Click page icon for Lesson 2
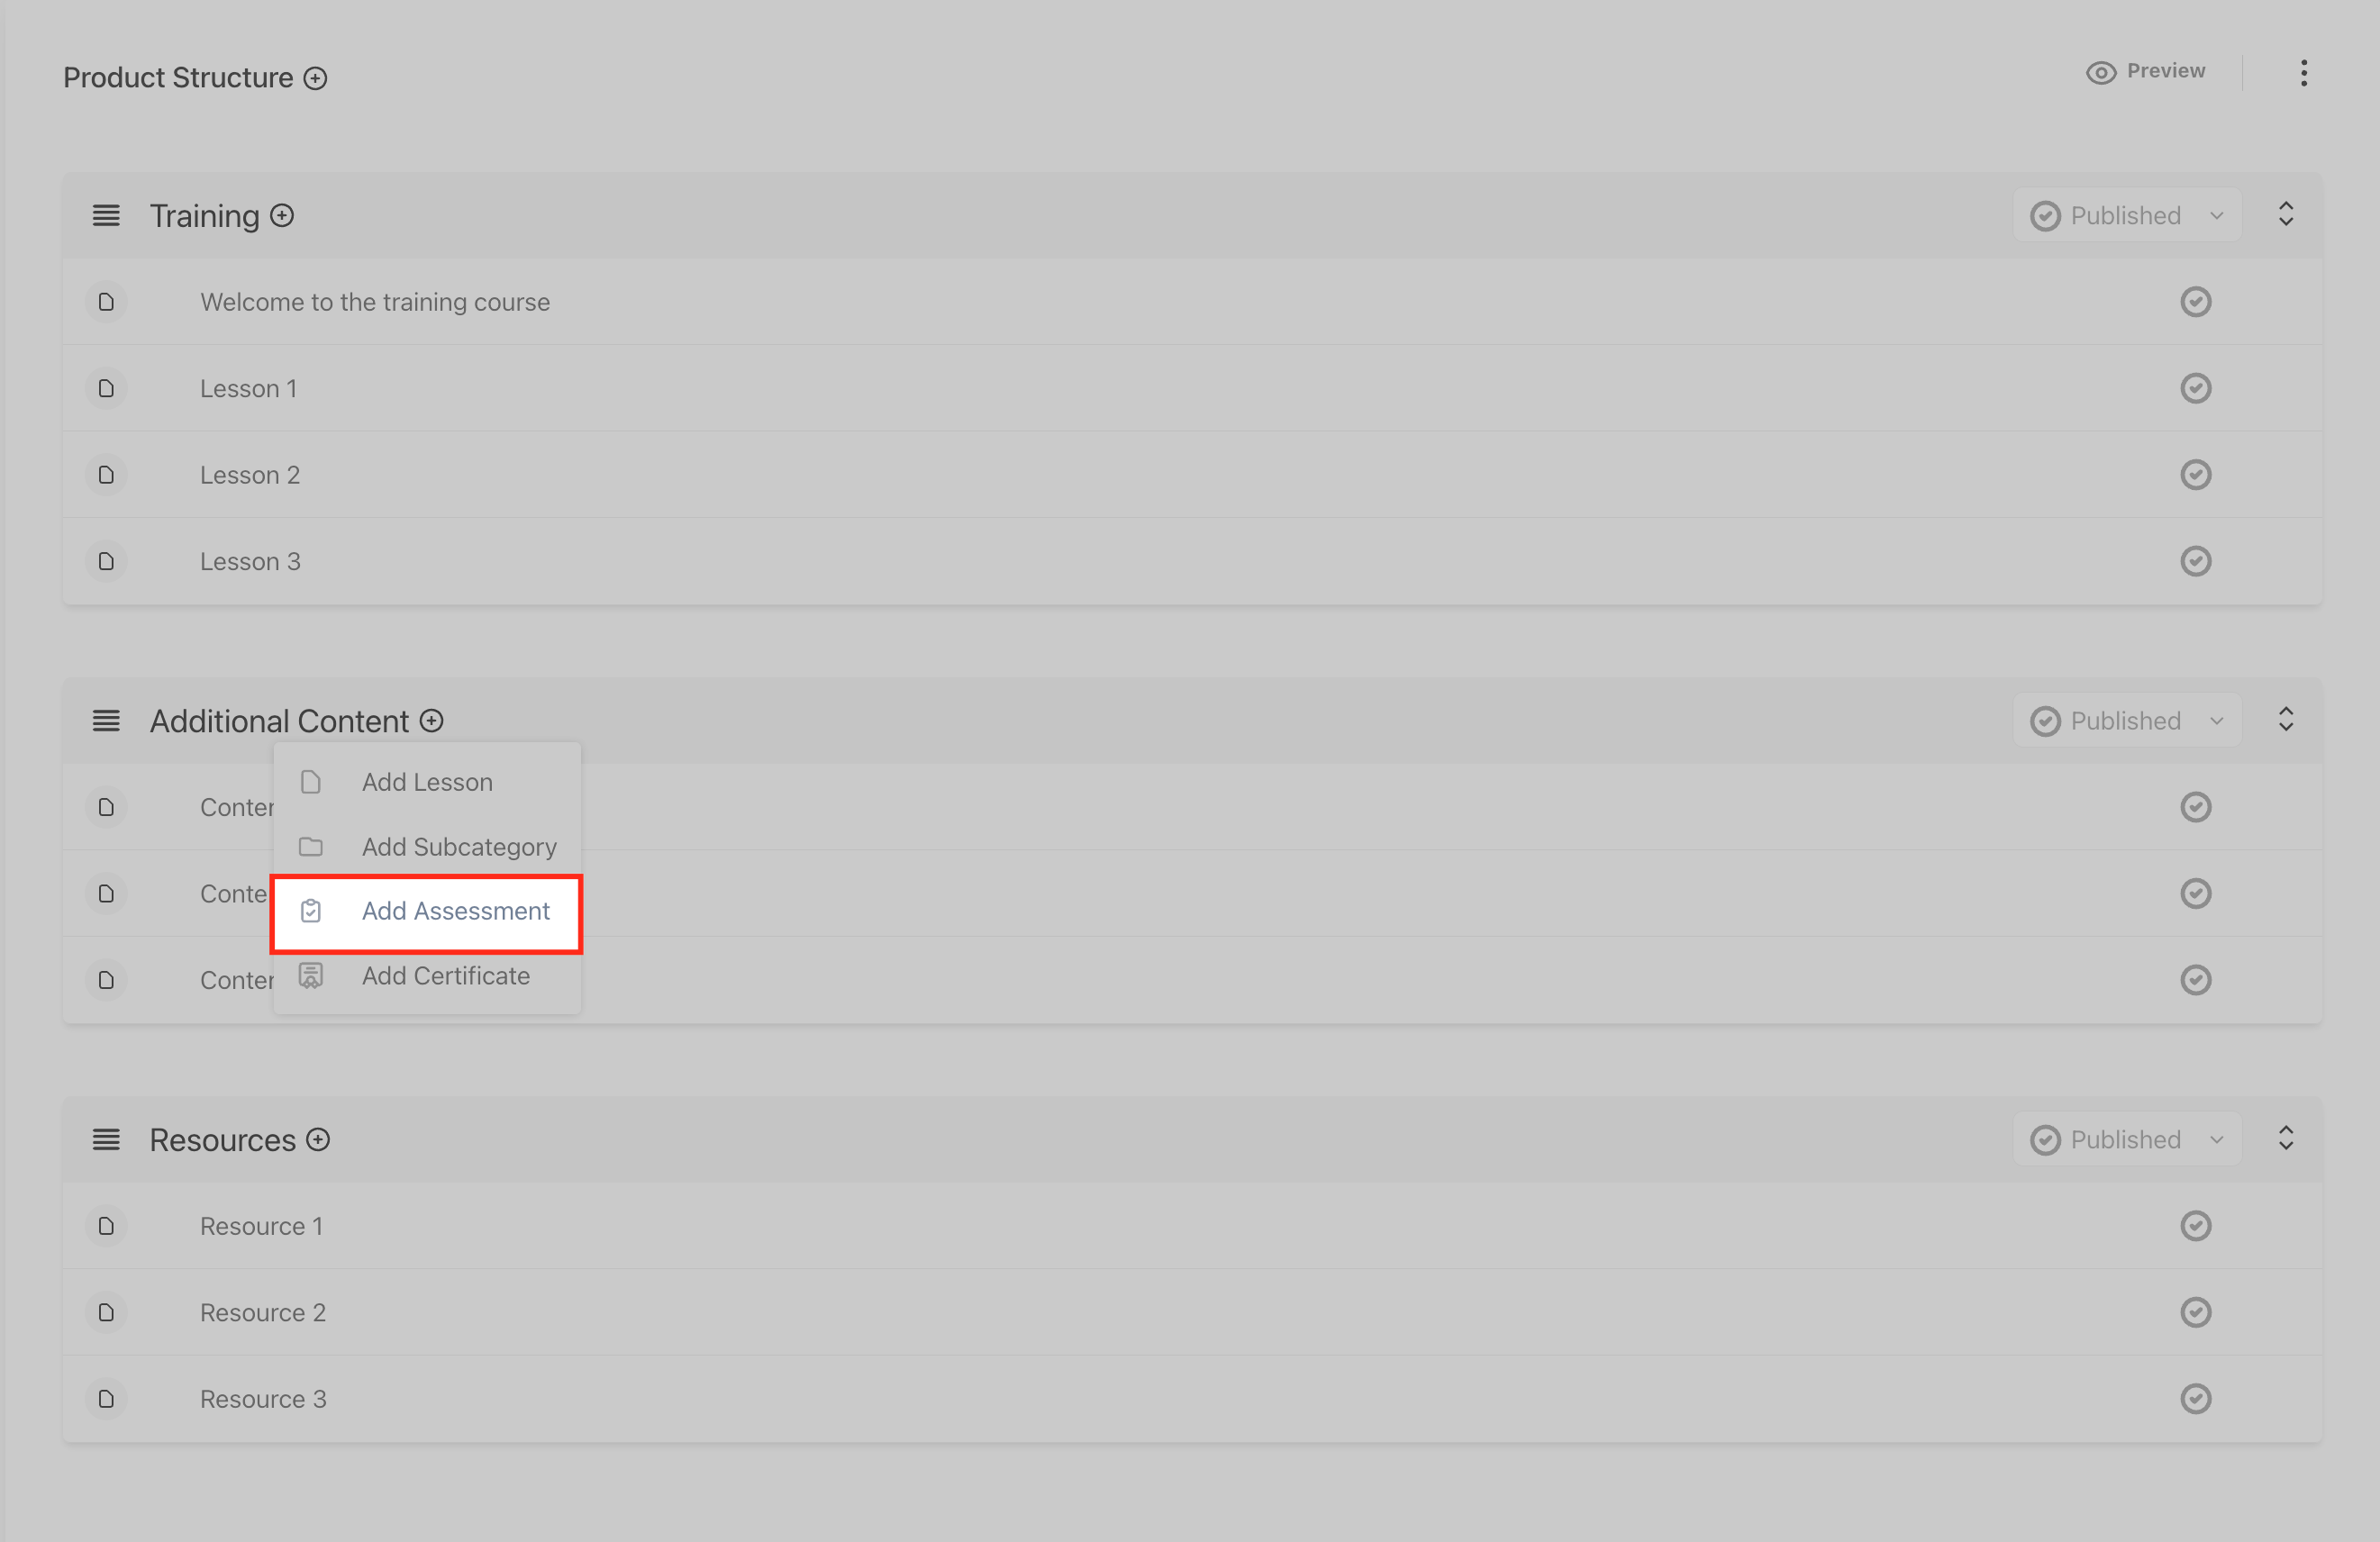The height and width of the screenshot is (1542, 2380). click(106, 475)
